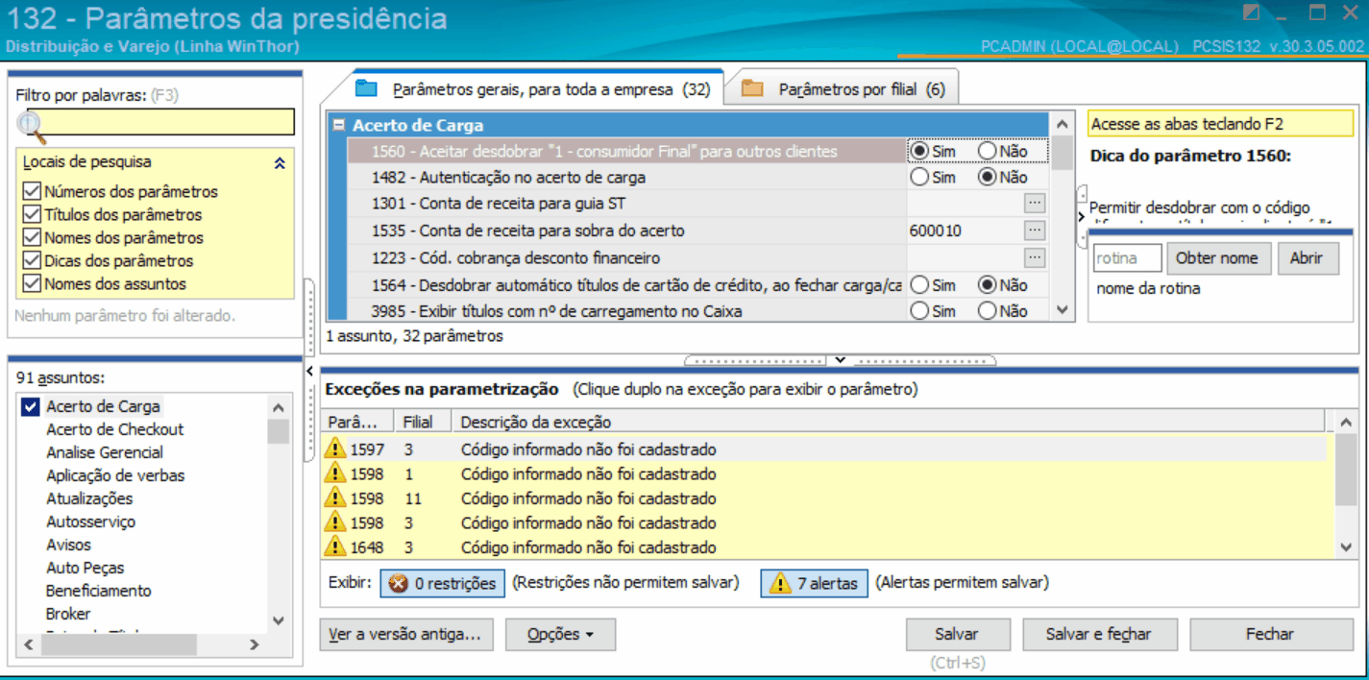Screen dimensions: 1369x680
Task: Click the Abrir button
Action: (1307, 258)
